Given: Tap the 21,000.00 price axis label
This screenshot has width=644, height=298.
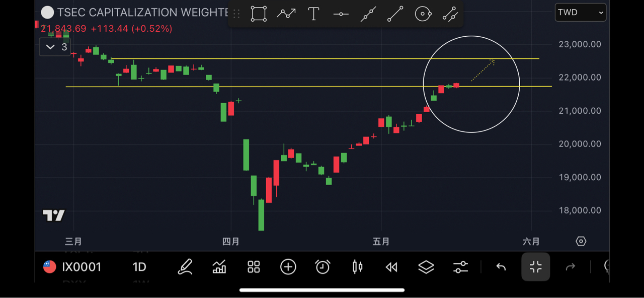Looking at the screenshot, I should click(580, 111).
